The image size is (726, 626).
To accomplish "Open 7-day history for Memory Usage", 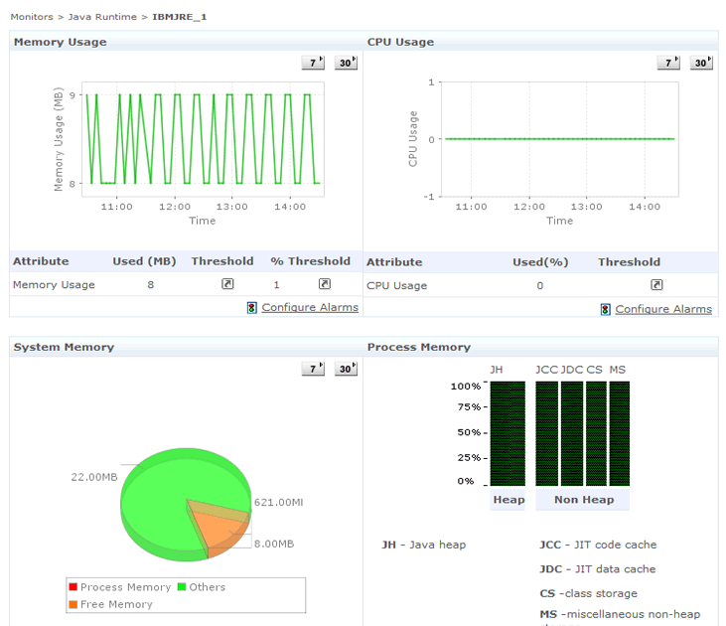I will [x=313, y=63].
